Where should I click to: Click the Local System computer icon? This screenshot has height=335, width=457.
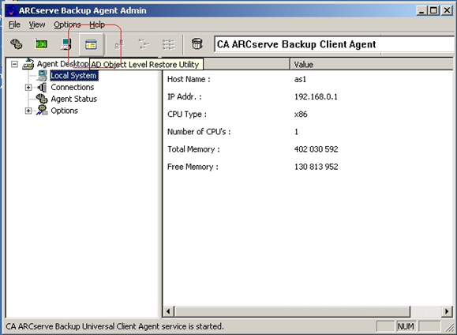pyautogui.click(x=43, y=76)
